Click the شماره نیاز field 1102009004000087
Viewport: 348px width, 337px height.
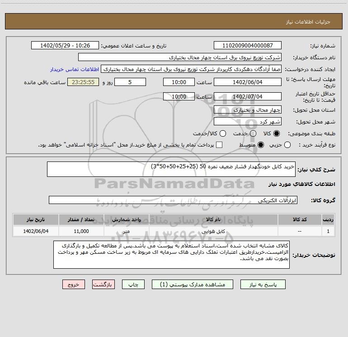coord(248,45)
